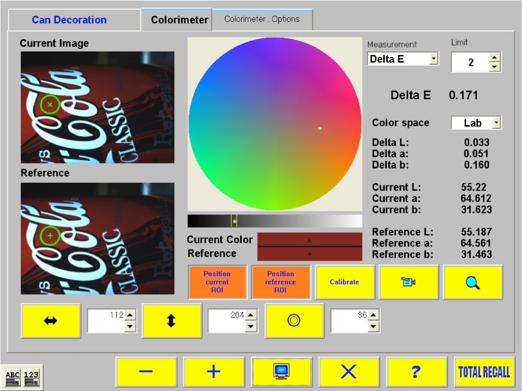Click the camera icon button
This screenshot has height=391, width=522.
click(x=409, y=282)
